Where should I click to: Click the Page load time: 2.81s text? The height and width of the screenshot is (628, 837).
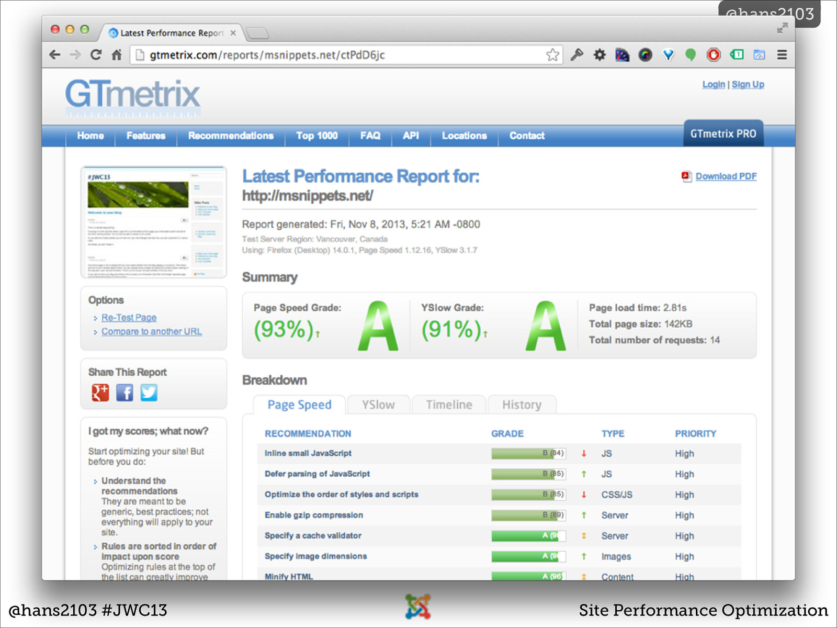[638, 308]
